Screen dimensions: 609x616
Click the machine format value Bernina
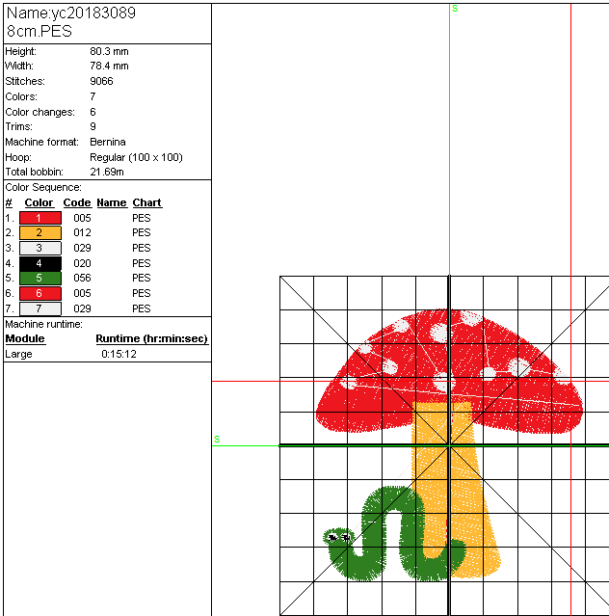tap(108, 142)
